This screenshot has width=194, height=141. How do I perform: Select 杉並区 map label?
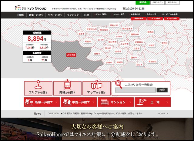152,45
